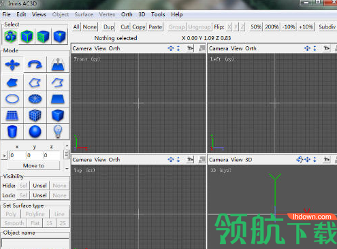The width and height of the screenshot is (337, 249).
Task: Scale selection with 200% button
Action: (272, 27)
